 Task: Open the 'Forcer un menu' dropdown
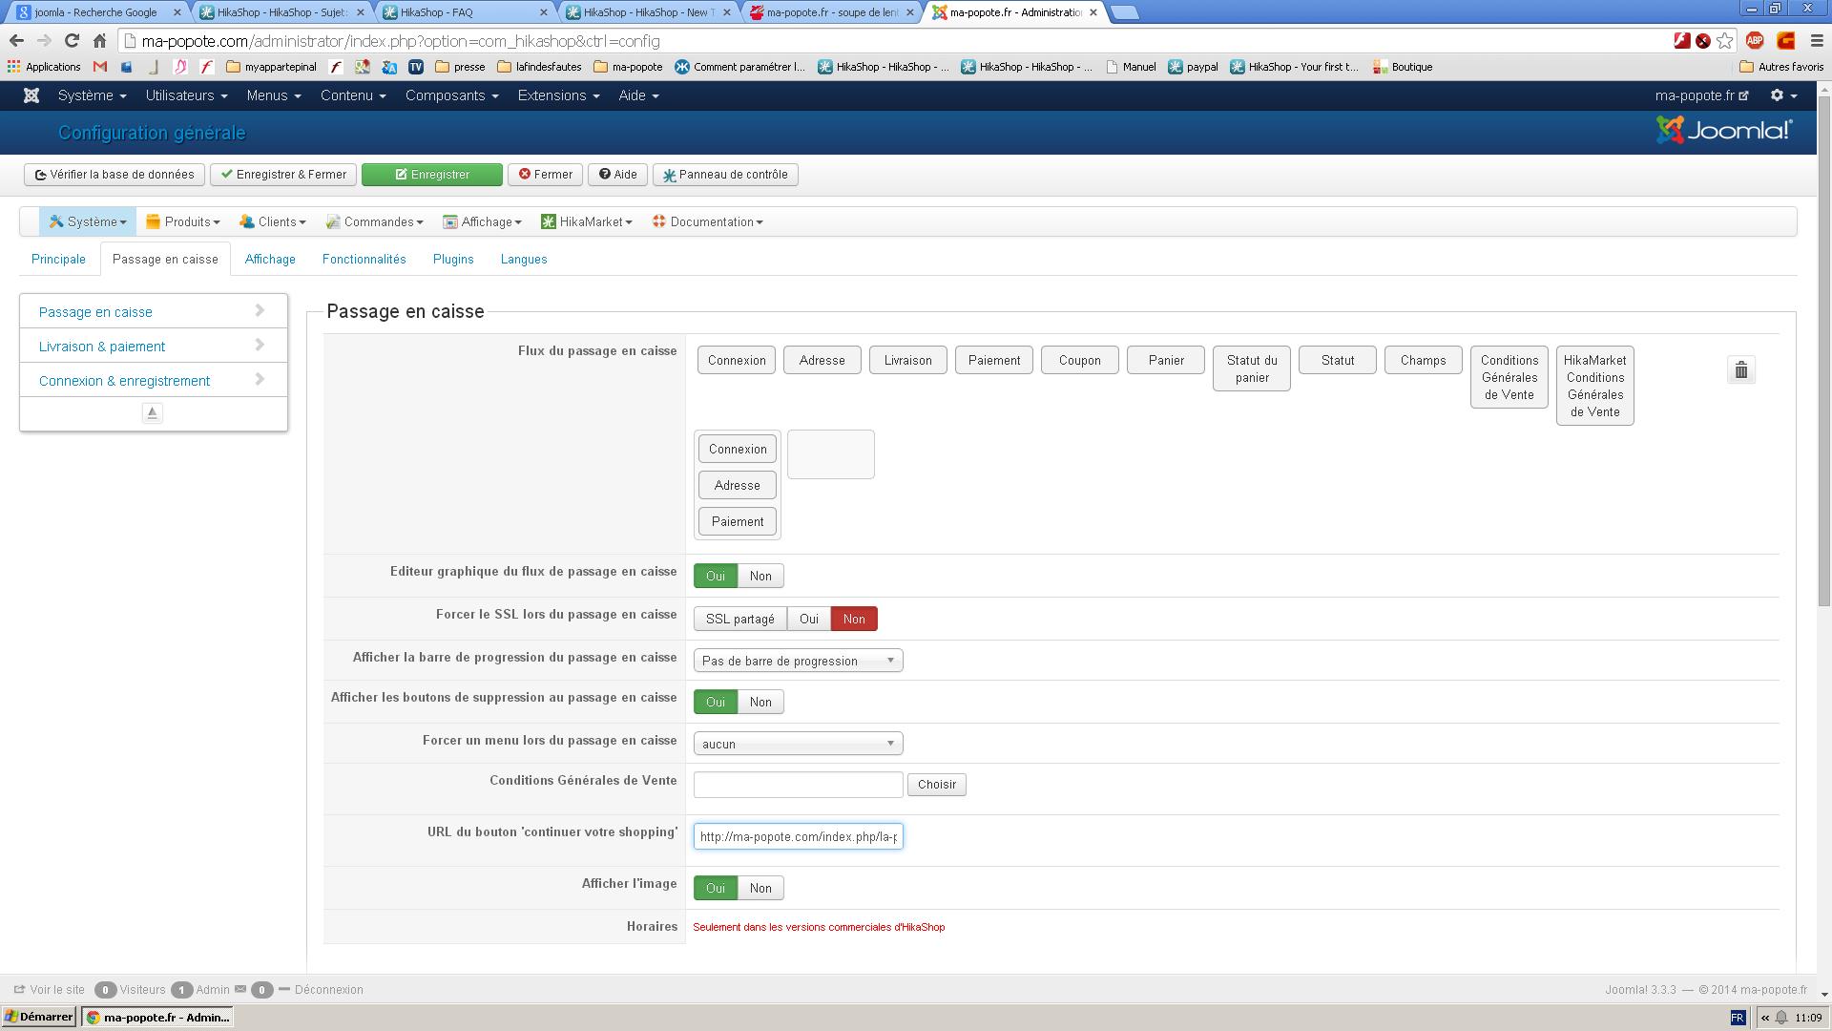coord(798,744)
